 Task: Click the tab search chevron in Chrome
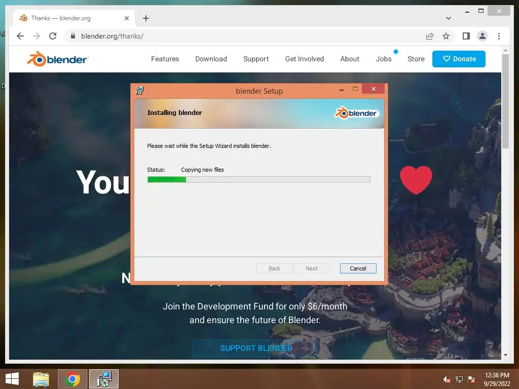[x=448, y=18]
